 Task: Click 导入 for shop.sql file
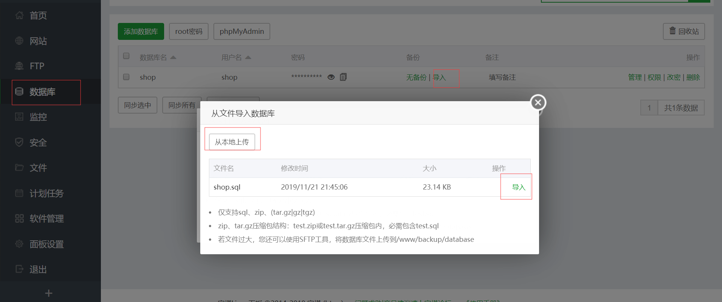pyautogui.click(x=518, y=187)
